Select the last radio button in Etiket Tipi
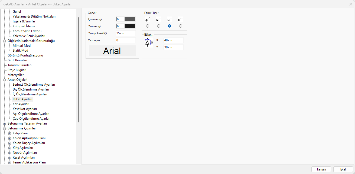This screenshot has height=174, width=355. 181,26
